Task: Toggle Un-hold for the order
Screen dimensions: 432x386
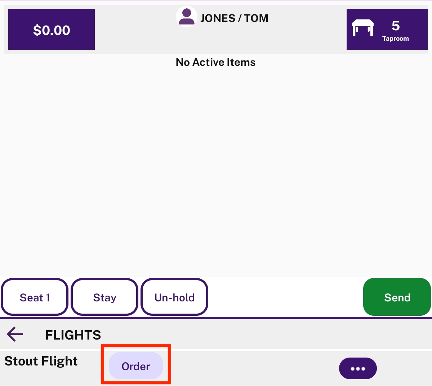Action: pos(174,297)
